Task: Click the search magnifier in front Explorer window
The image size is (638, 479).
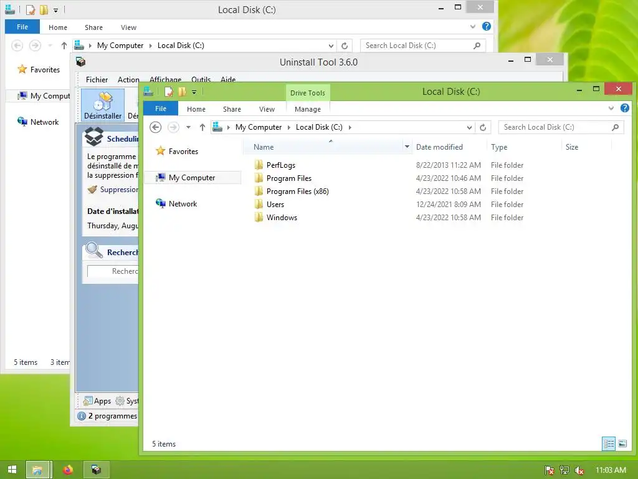Action: 615,127
